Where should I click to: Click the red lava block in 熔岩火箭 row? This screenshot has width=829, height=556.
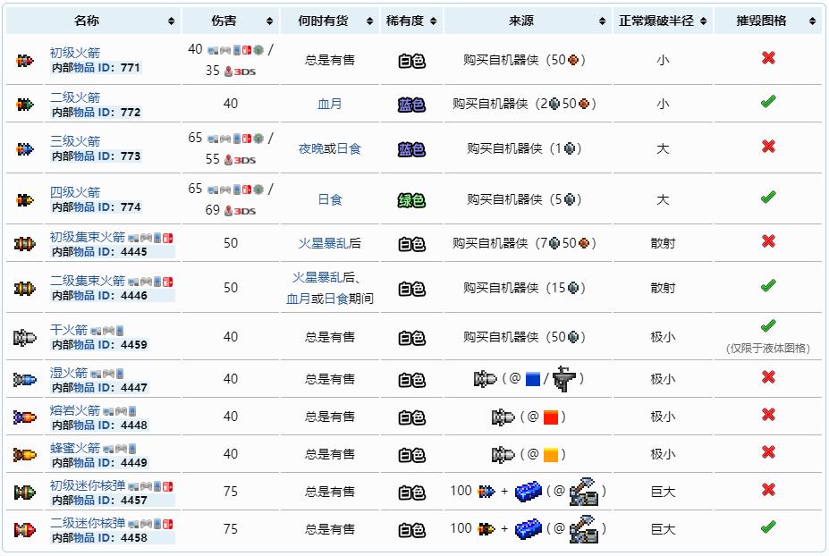point(551,417)
